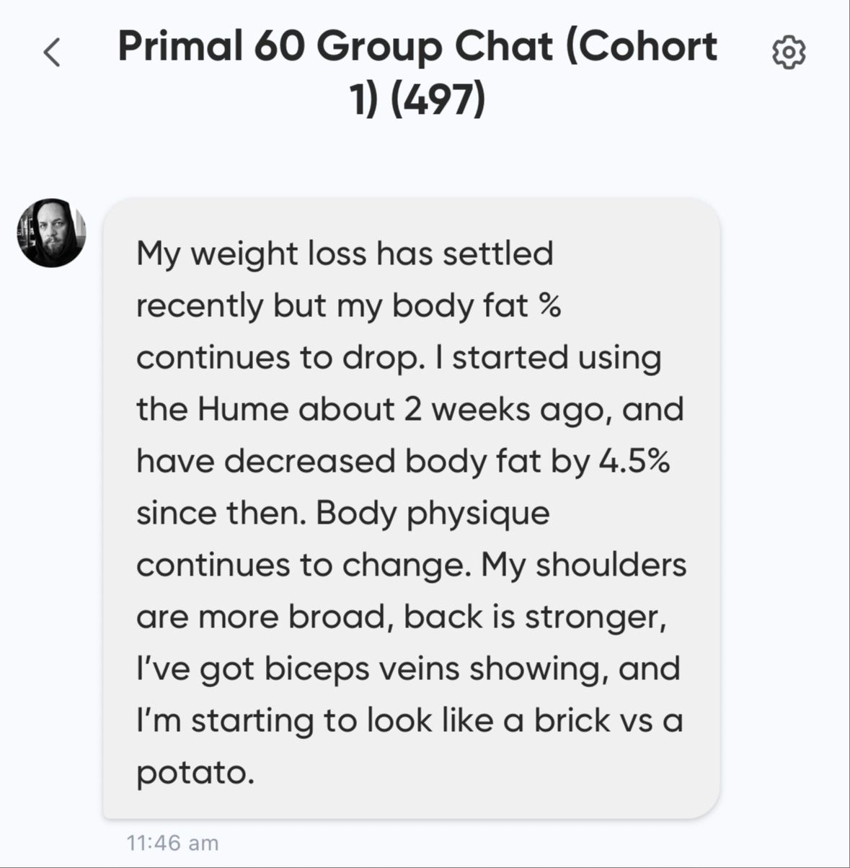Viewport: 850px width, 868px height.
Task: Click the word "Hume" in message
Action: (243, 409)
